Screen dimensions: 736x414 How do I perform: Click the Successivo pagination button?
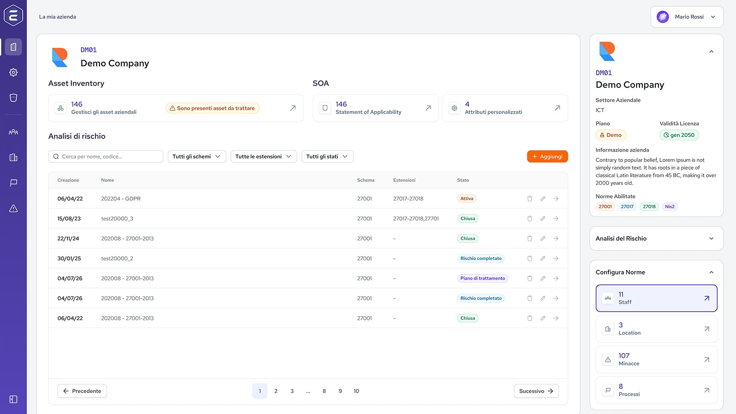coord(536,391)
